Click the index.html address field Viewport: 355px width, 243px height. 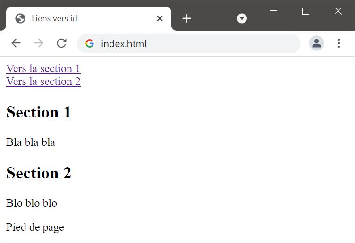point(189,43)
